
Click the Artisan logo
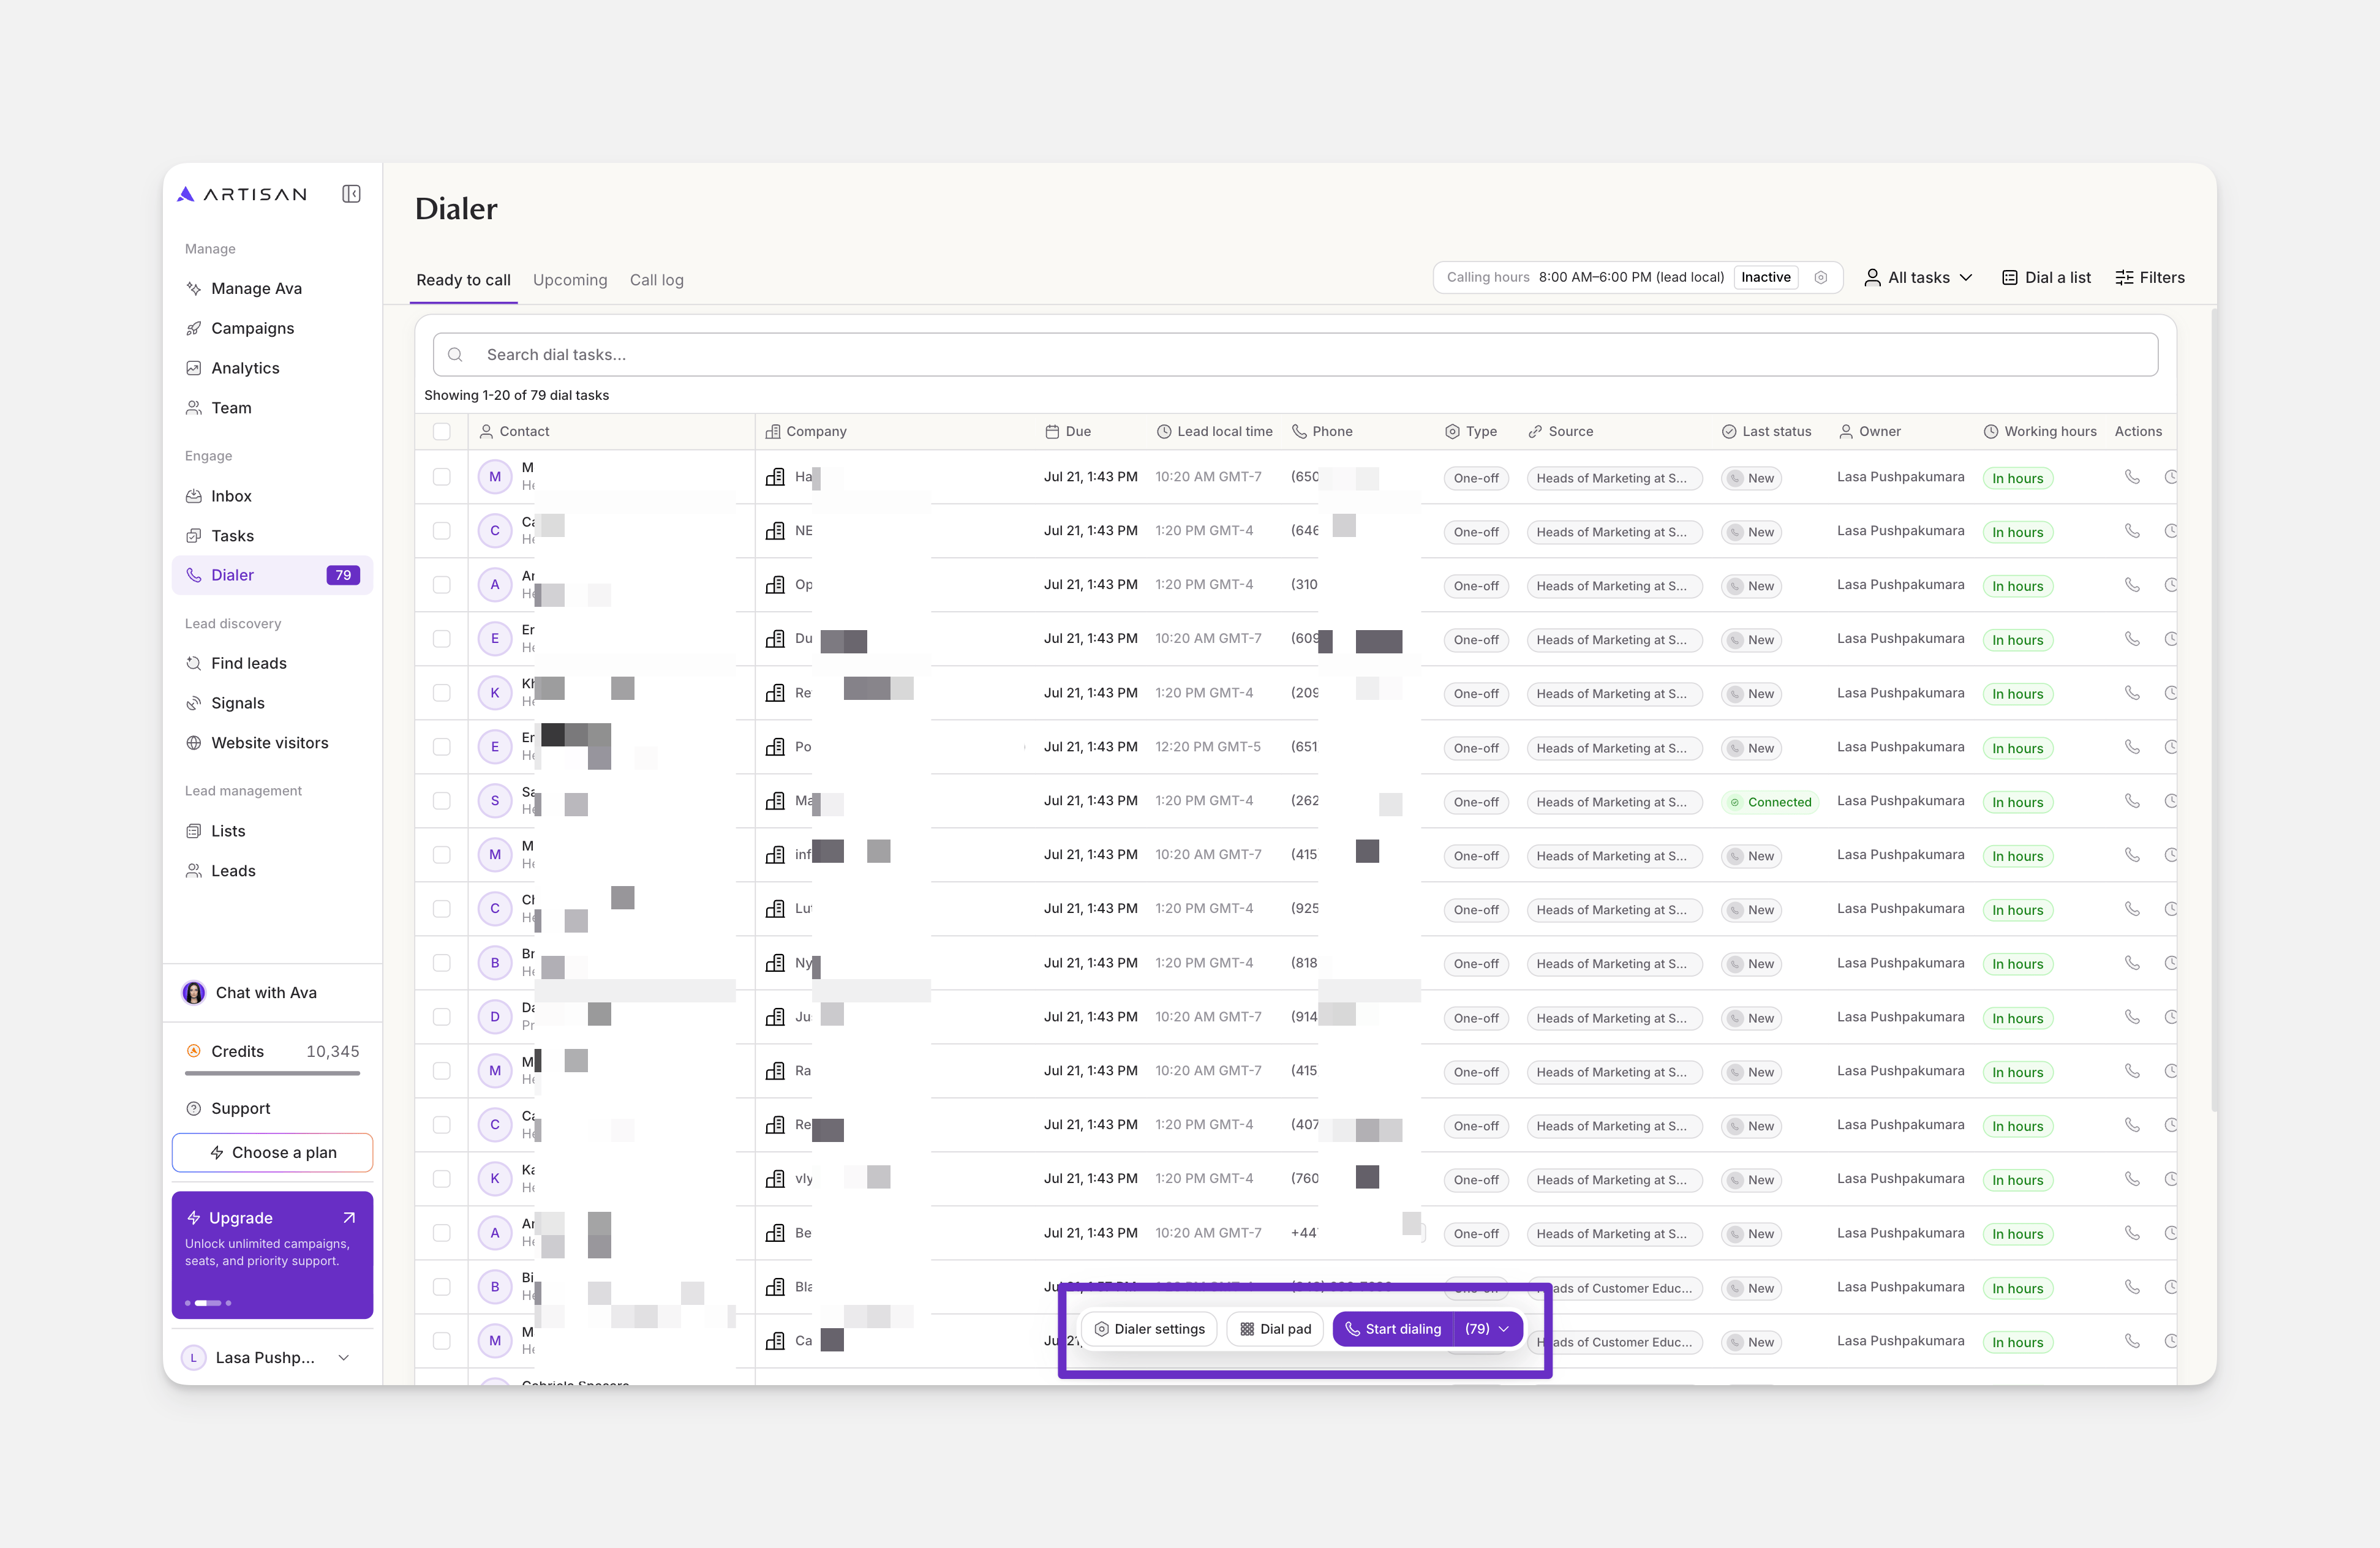click(x=242, y=194)
